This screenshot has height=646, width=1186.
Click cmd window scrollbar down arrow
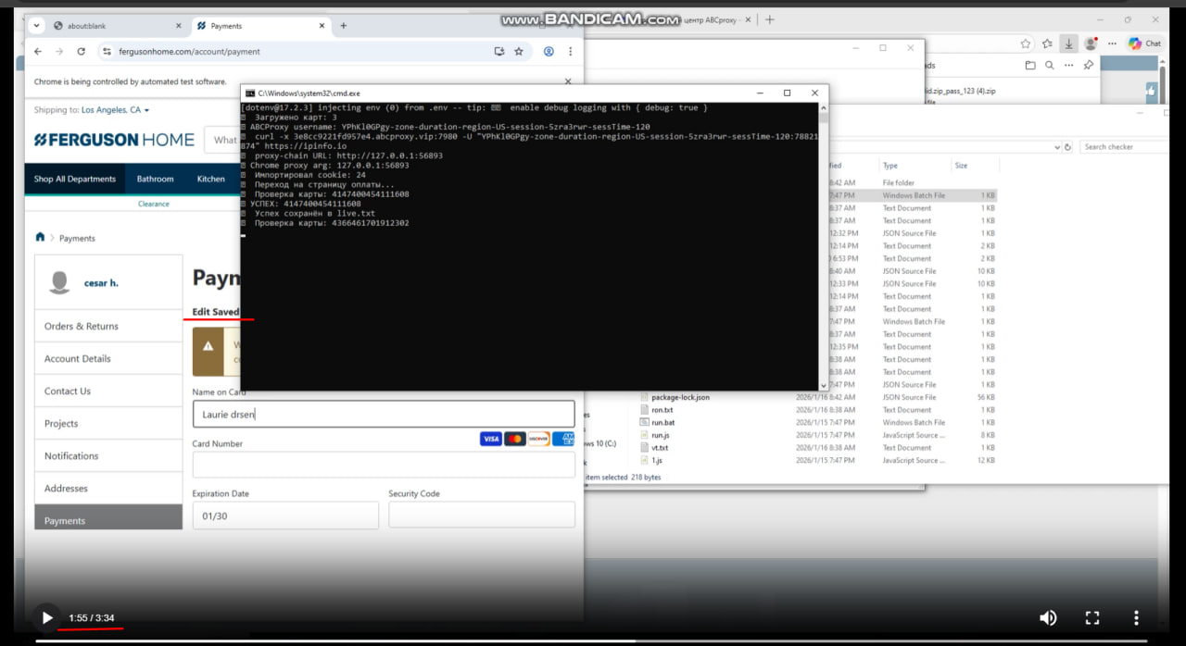coord(824,384)
